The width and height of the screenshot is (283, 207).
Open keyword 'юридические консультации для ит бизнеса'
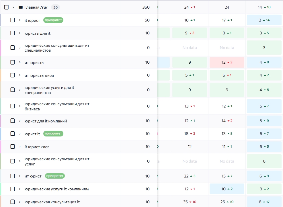pyautogui.click(x=57, y=106)
